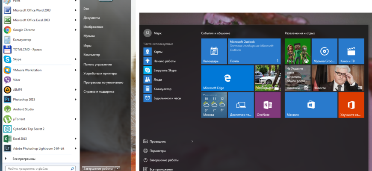Open the Москва weather tile
The height and width of the screenshot is (171, 372).
214,105
